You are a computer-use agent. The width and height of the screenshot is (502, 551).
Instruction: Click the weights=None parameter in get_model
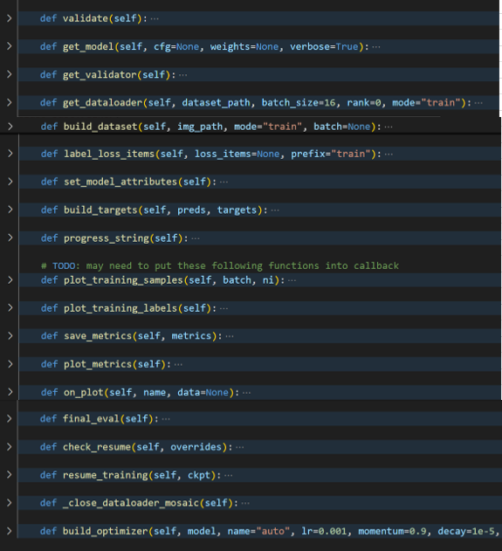click(244, 46)
